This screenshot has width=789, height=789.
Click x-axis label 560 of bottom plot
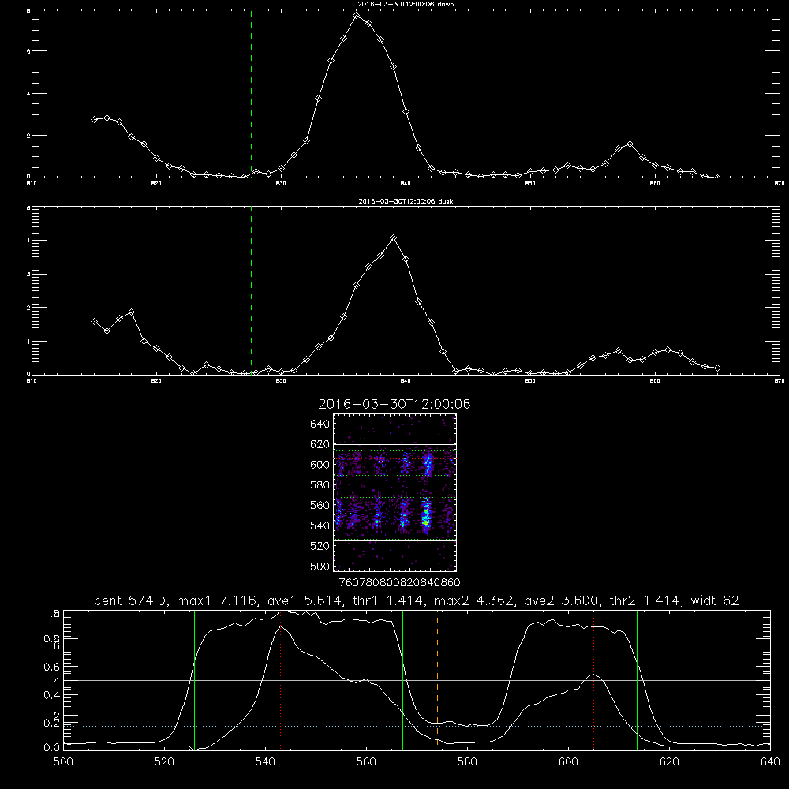pos(366,762)
